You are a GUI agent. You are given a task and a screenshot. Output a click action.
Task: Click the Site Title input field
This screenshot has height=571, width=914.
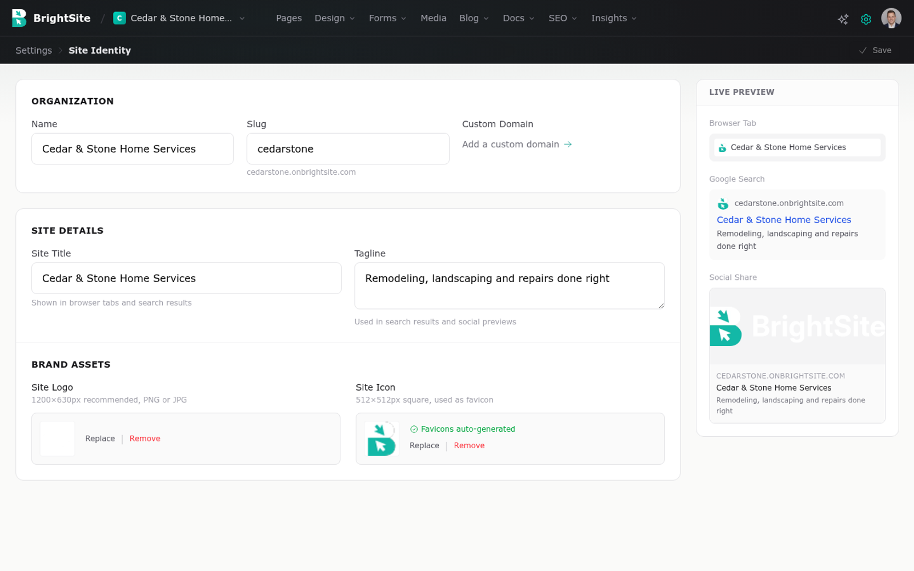[x=186, y=279]
